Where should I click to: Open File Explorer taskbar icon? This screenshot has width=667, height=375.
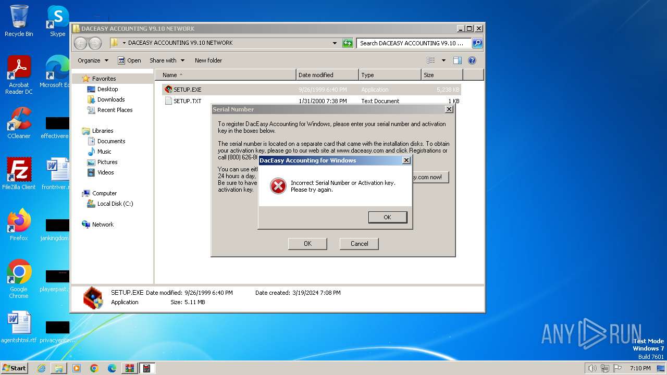click(x=59, y=368)
